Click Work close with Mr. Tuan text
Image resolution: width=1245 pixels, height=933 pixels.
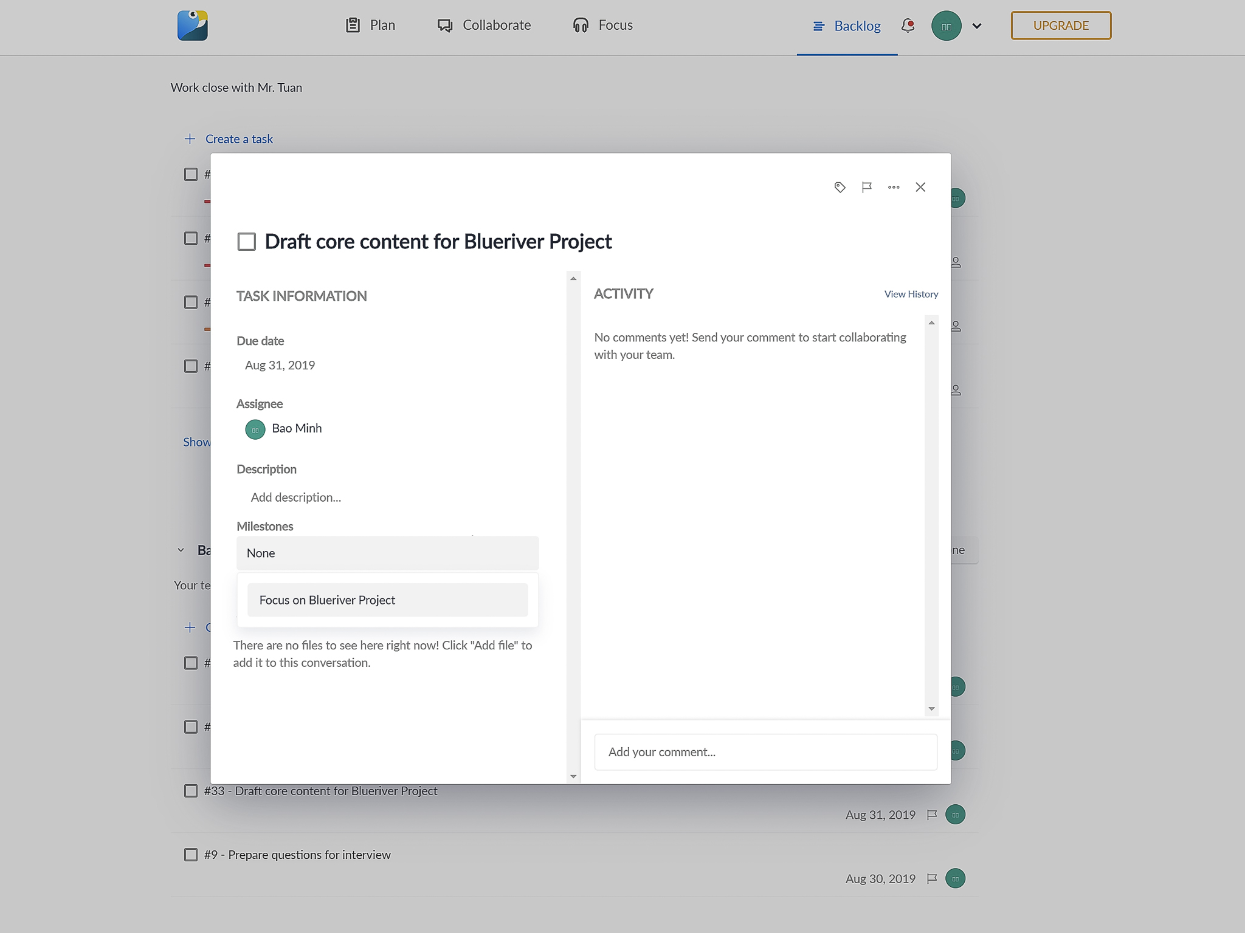click(236, 87)
